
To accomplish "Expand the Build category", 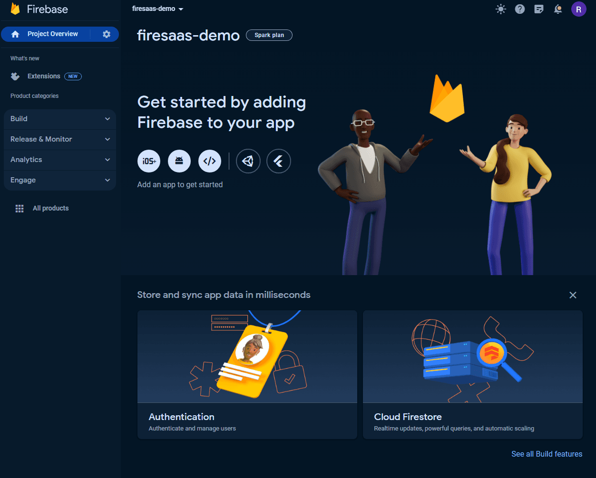I will pyautogui.click(x=60, y=119).
